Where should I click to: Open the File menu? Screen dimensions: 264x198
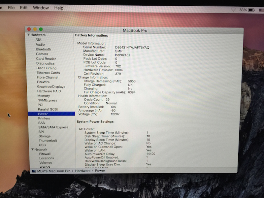point(11,8)
